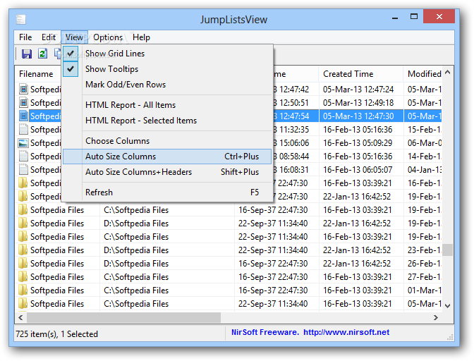Viewport: 474px width, 361px height.
Task: Click the blank document icon in the 08:58:44 row
Action: (x=23, y=157)
